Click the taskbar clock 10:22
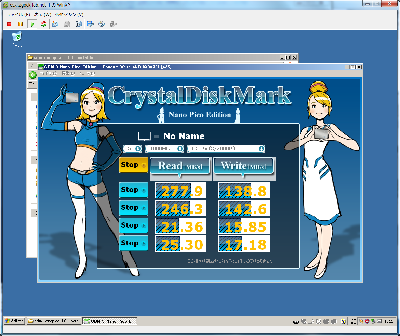The width and height of the screenshot is (400, 336). tap(389, 321)
